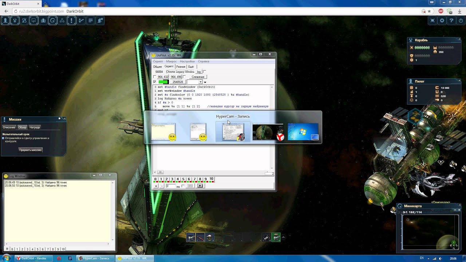Open the empty combo box in UoPilot
Viewport: 466px width, 262px height.
tap(194, 82)
